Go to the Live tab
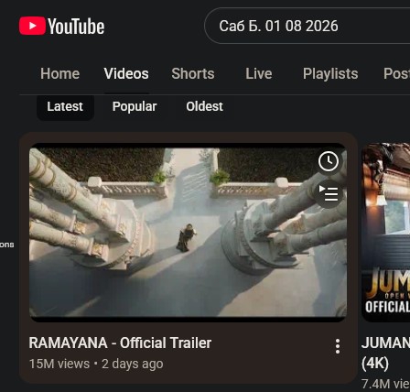 point(259,73)
